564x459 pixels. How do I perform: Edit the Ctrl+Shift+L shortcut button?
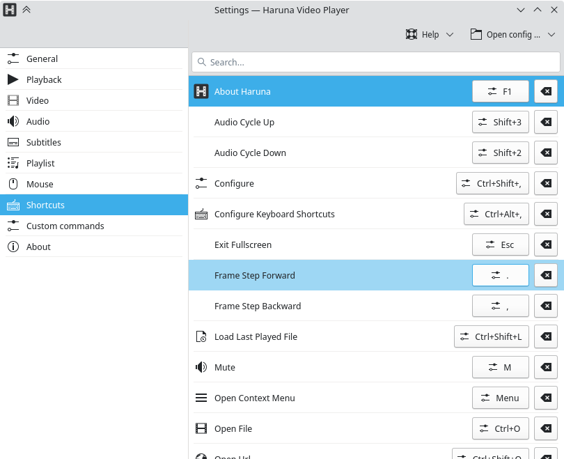[x=492, y=336]
